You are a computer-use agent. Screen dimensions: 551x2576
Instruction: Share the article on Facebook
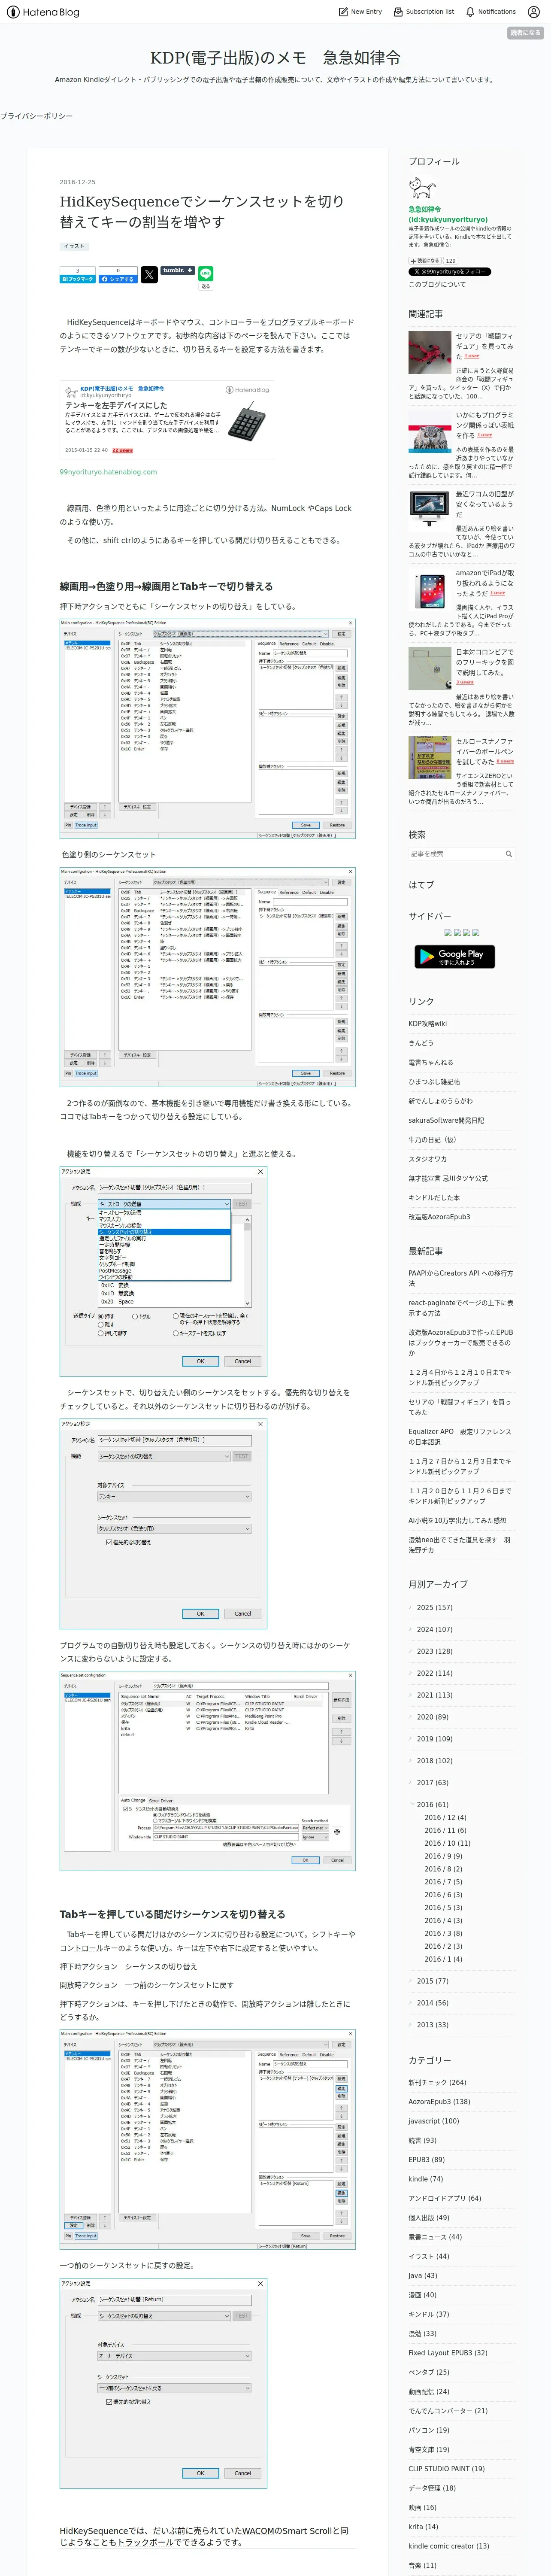click(x=117, y=275)
